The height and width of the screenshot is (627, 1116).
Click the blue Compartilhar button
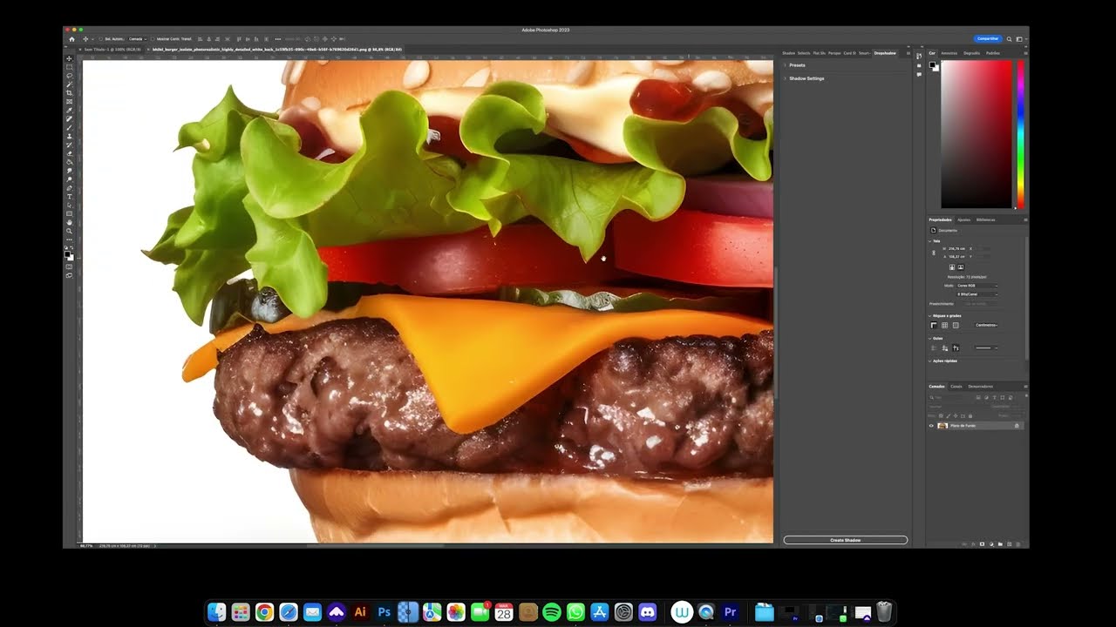(988, 39)
